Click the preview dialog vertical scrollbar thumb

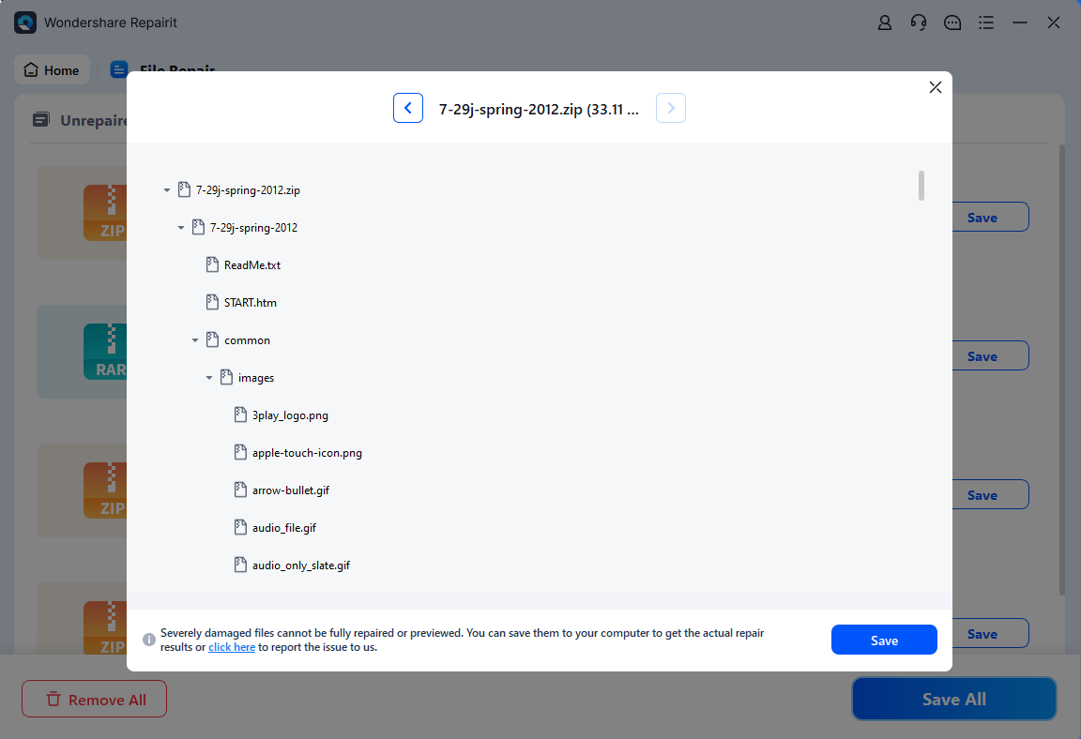tap(921, 186)
